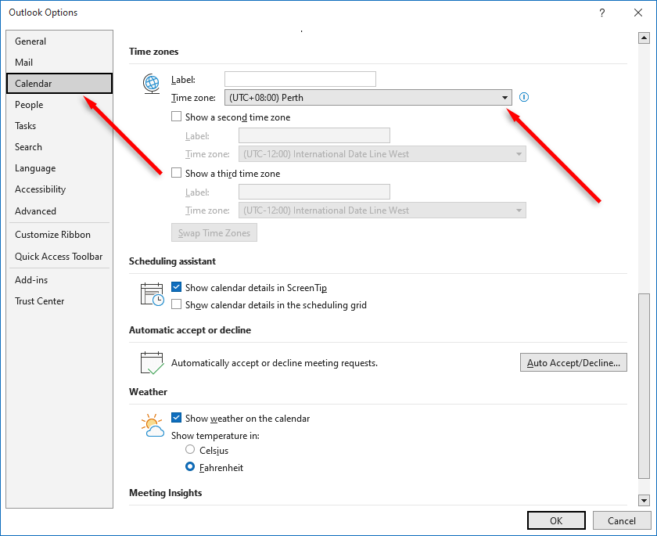Screen dimensions: 657x536
Task: Click the meeting request envelope icon
Action: [151, 362]
